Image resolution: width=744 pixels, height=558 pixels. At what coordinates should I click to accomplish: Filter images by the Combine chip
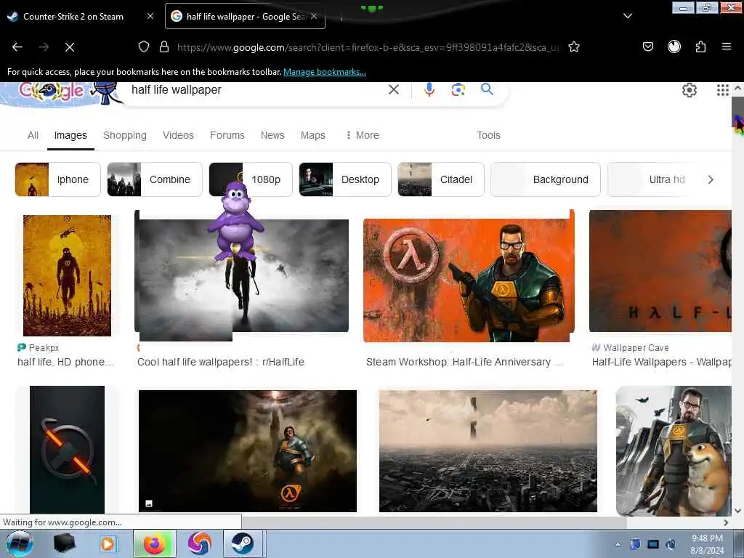155,179
